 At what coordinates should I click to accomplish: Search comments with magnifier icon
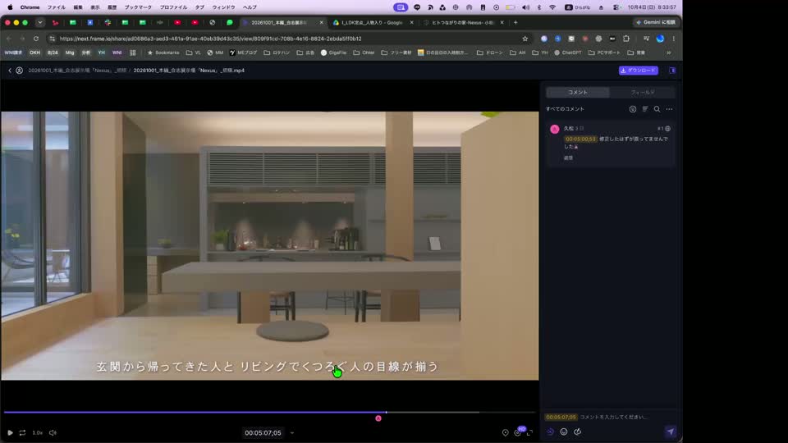(657, 109)
